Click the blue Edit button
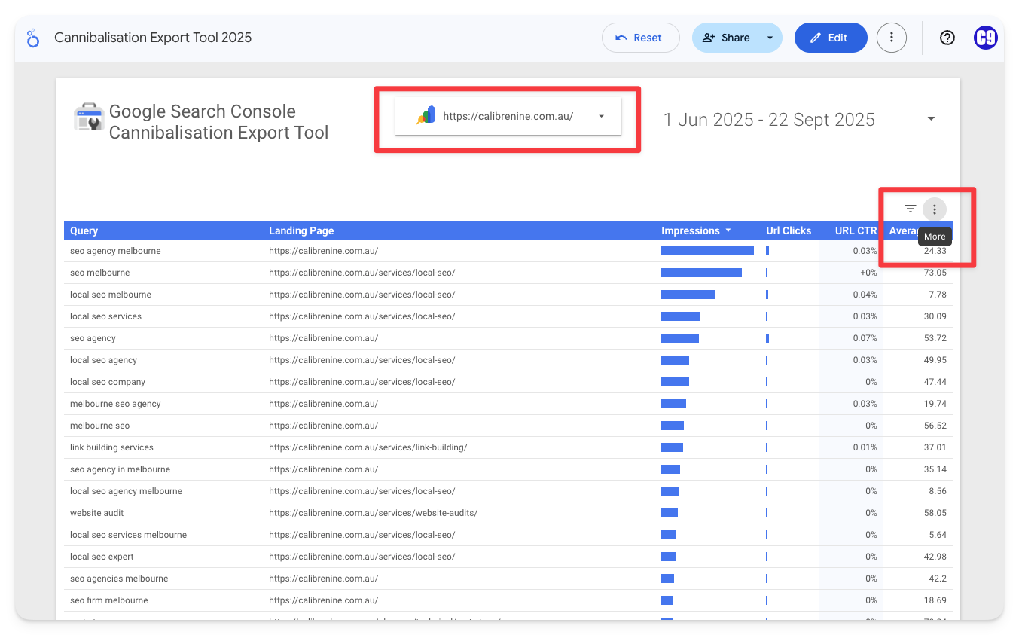 coord(830,38)
